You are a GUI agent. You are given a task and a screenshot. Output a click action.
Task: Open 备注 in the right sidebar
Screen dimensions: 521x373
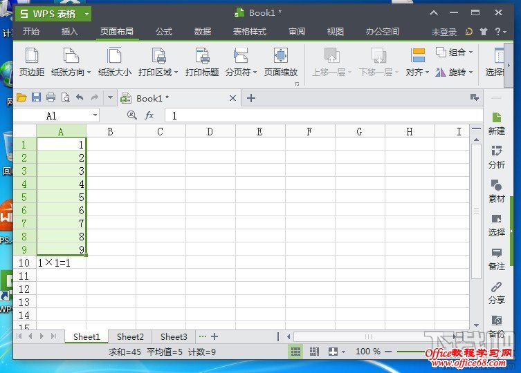[x=496, y=259]
